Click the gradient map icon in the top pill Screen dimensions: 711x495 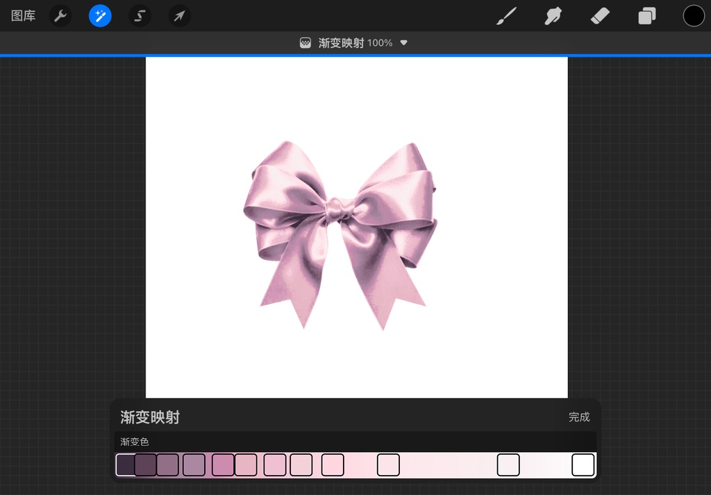tap(304, 42)
